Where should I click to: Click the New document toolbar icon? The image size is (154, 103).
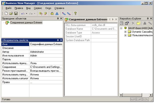(5, 13)
